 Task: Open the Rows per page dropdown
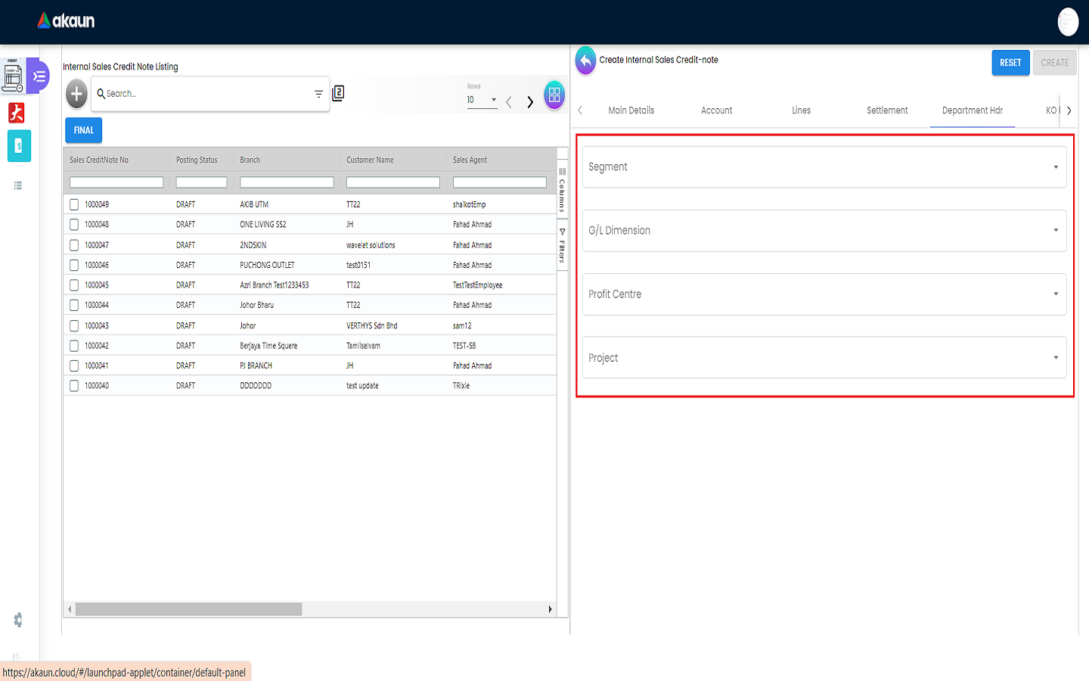482,100
